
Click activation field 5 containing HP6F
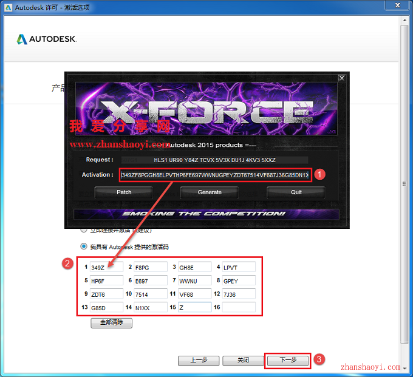tap(106, 280)
